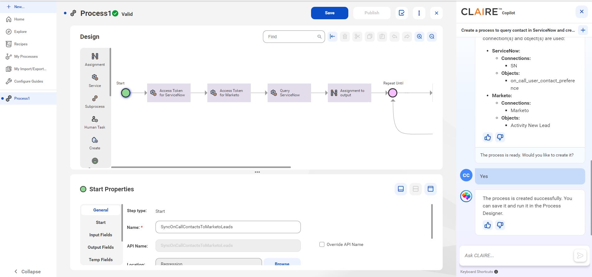Select the Start properties tab
The width and height of the screenshot is (592, 277).
click(101, 223)
